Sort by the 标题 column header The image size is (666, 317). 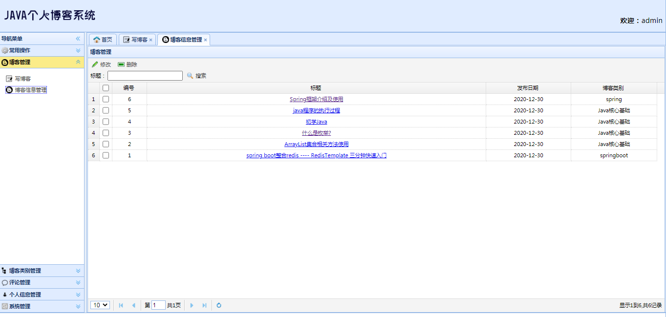(316, 88)
